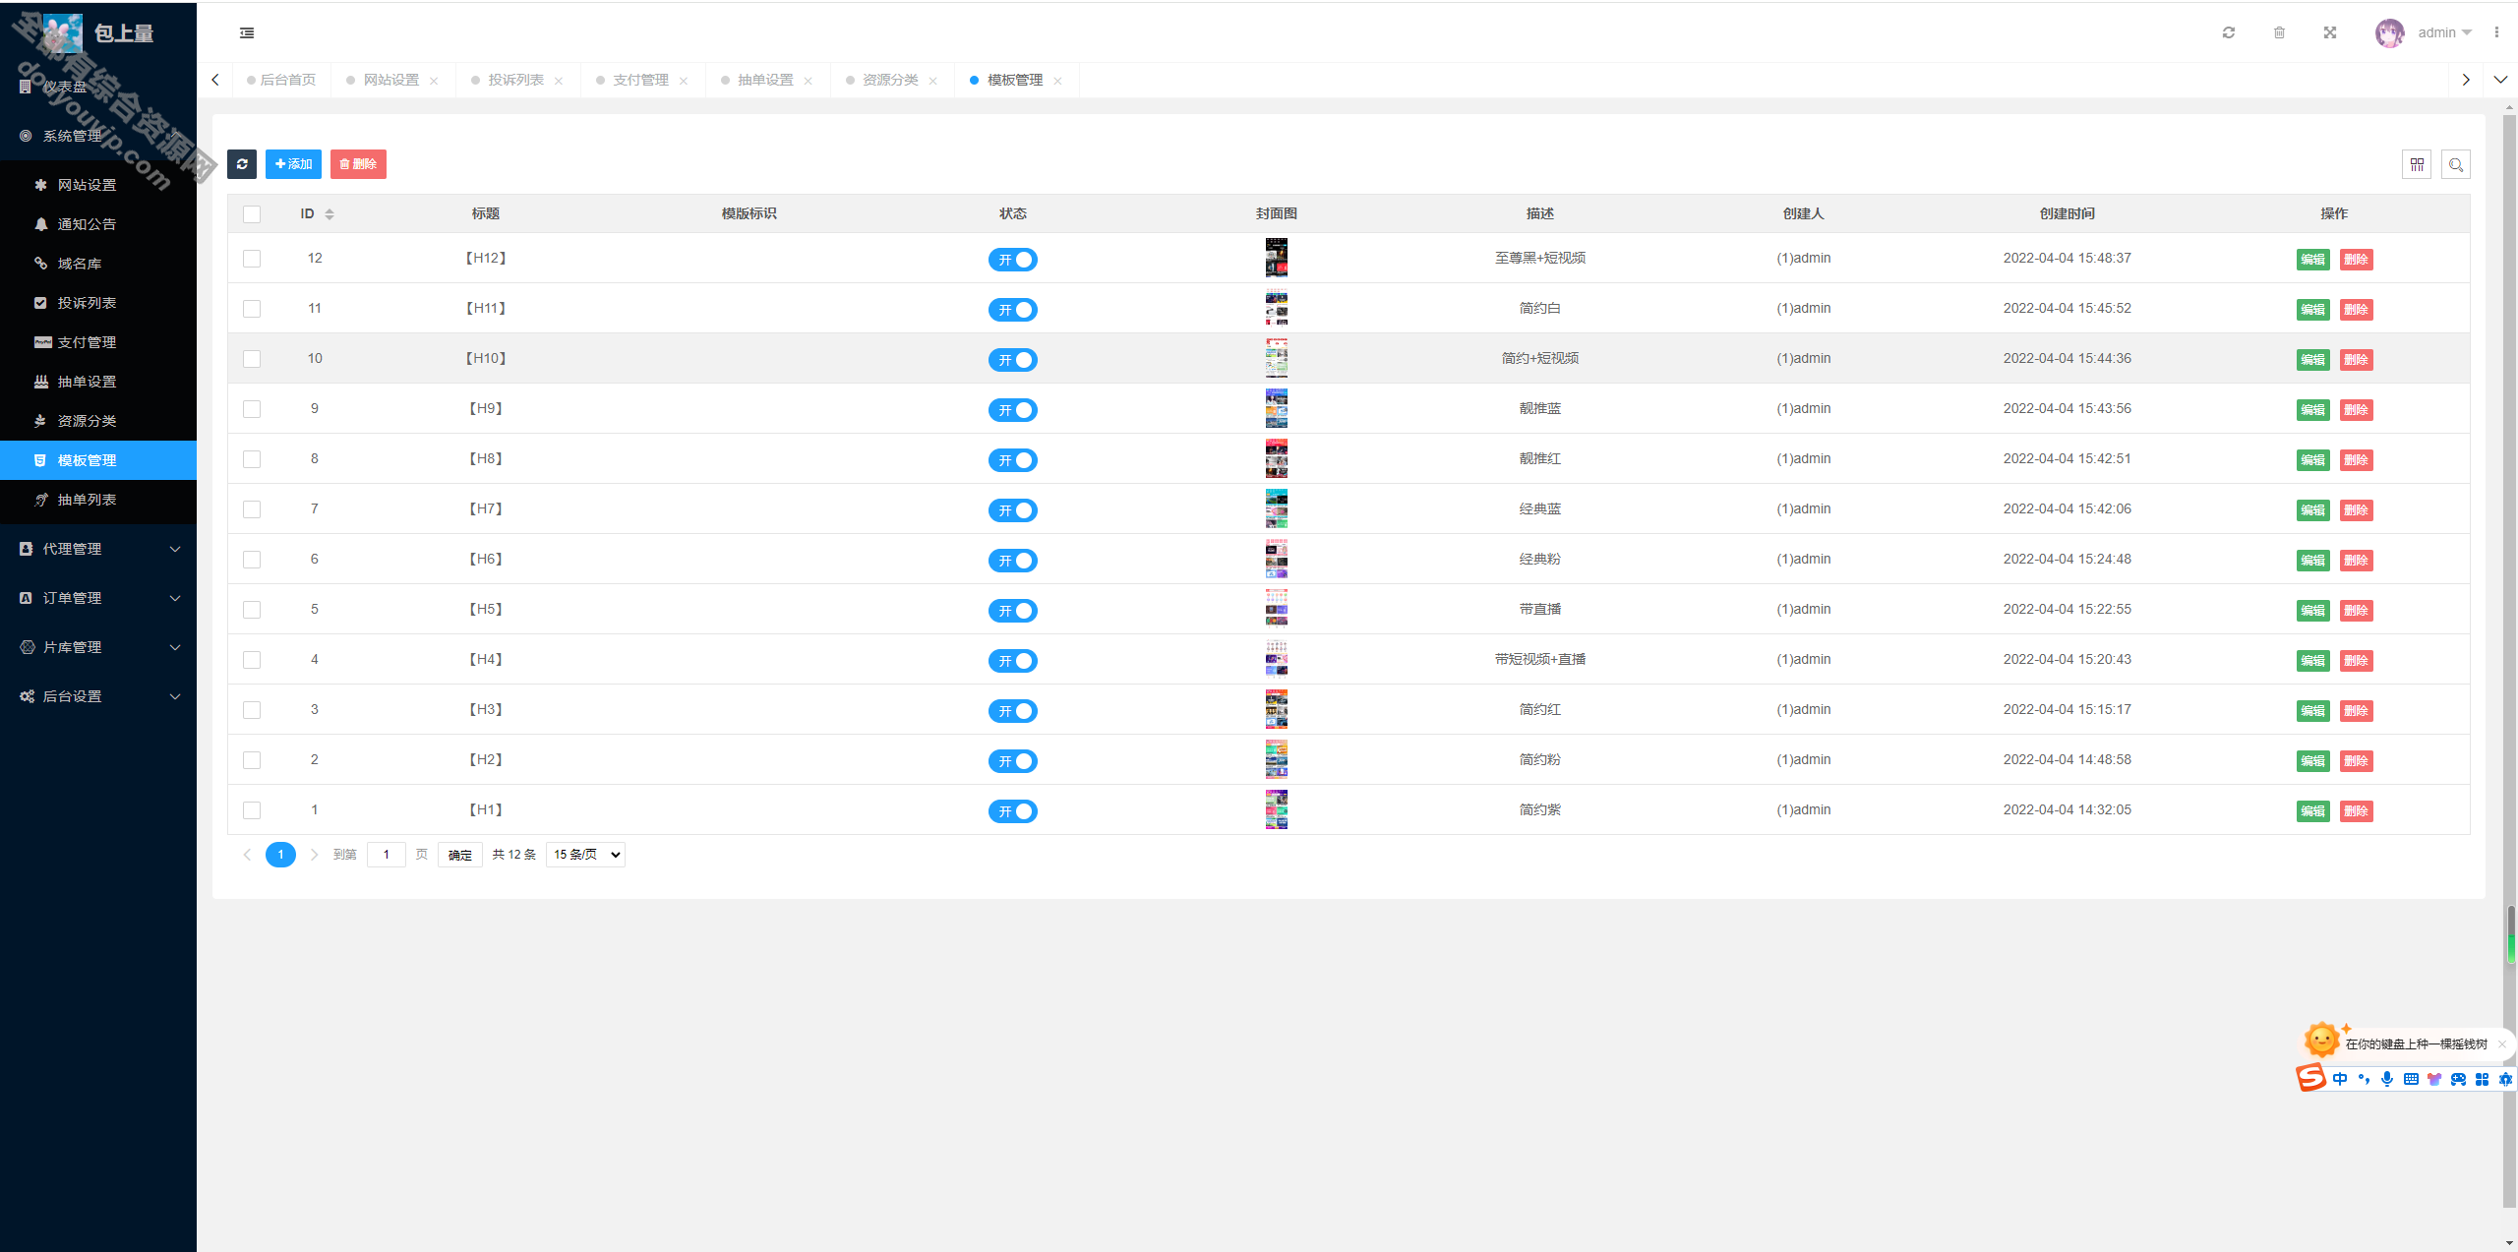This screenshot has height=1252, width=2518.
Task: Close the 抽单设置 tab
Action: pyautogui.click(x=809, y=81)
